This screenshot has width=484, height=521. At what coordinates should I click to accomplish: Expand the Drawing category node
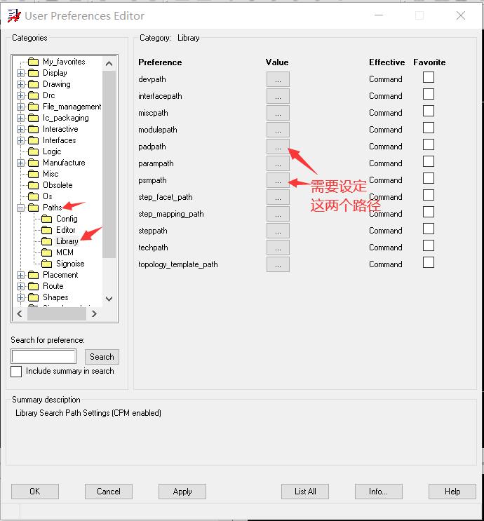20,84
